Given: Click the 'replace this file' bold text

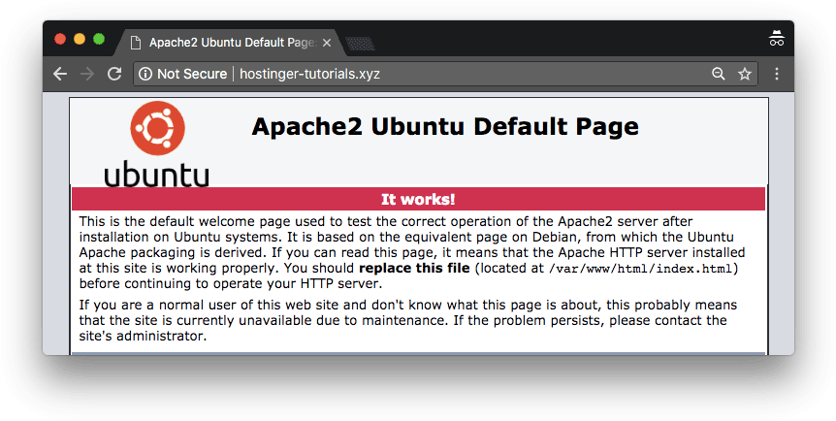Looking at the screenshot, I should point(414,268).
